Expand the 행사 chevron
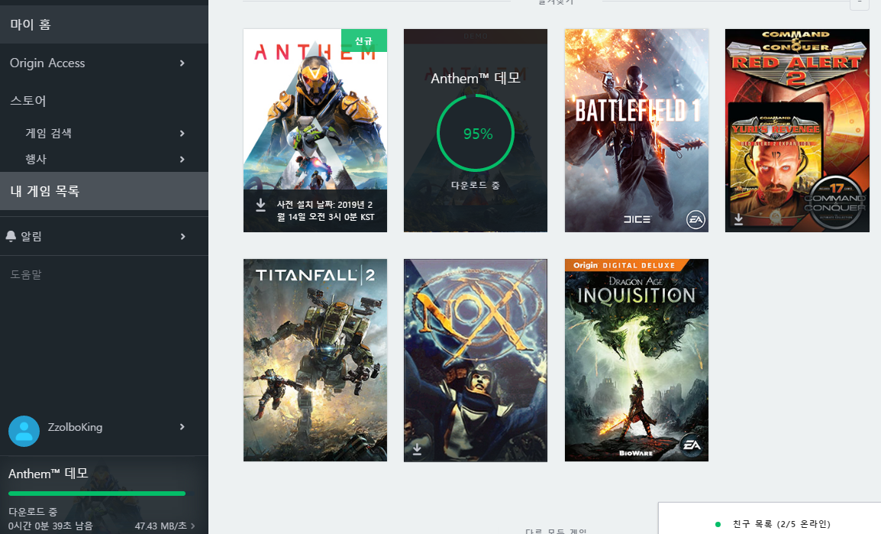881x534 pixels. pos(182,160)
